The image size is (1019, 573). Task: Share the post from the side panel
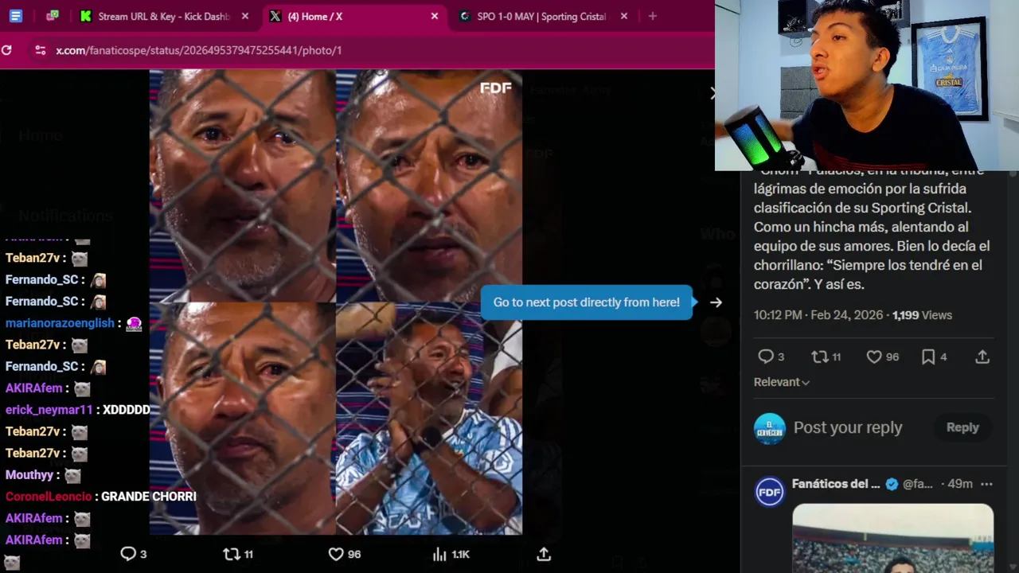click(x=982, y=357)
